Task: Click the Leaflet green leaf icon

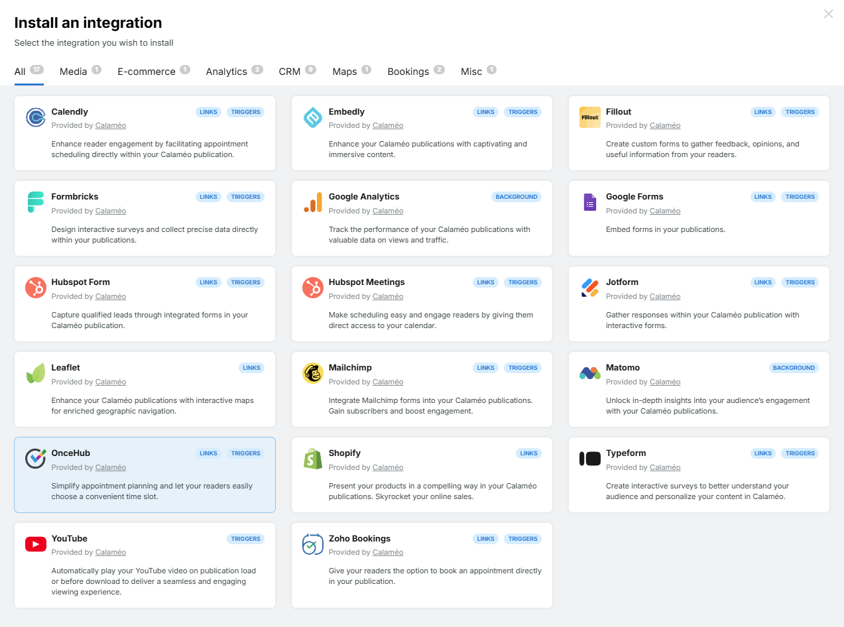Action: click(x=36, y=374)
